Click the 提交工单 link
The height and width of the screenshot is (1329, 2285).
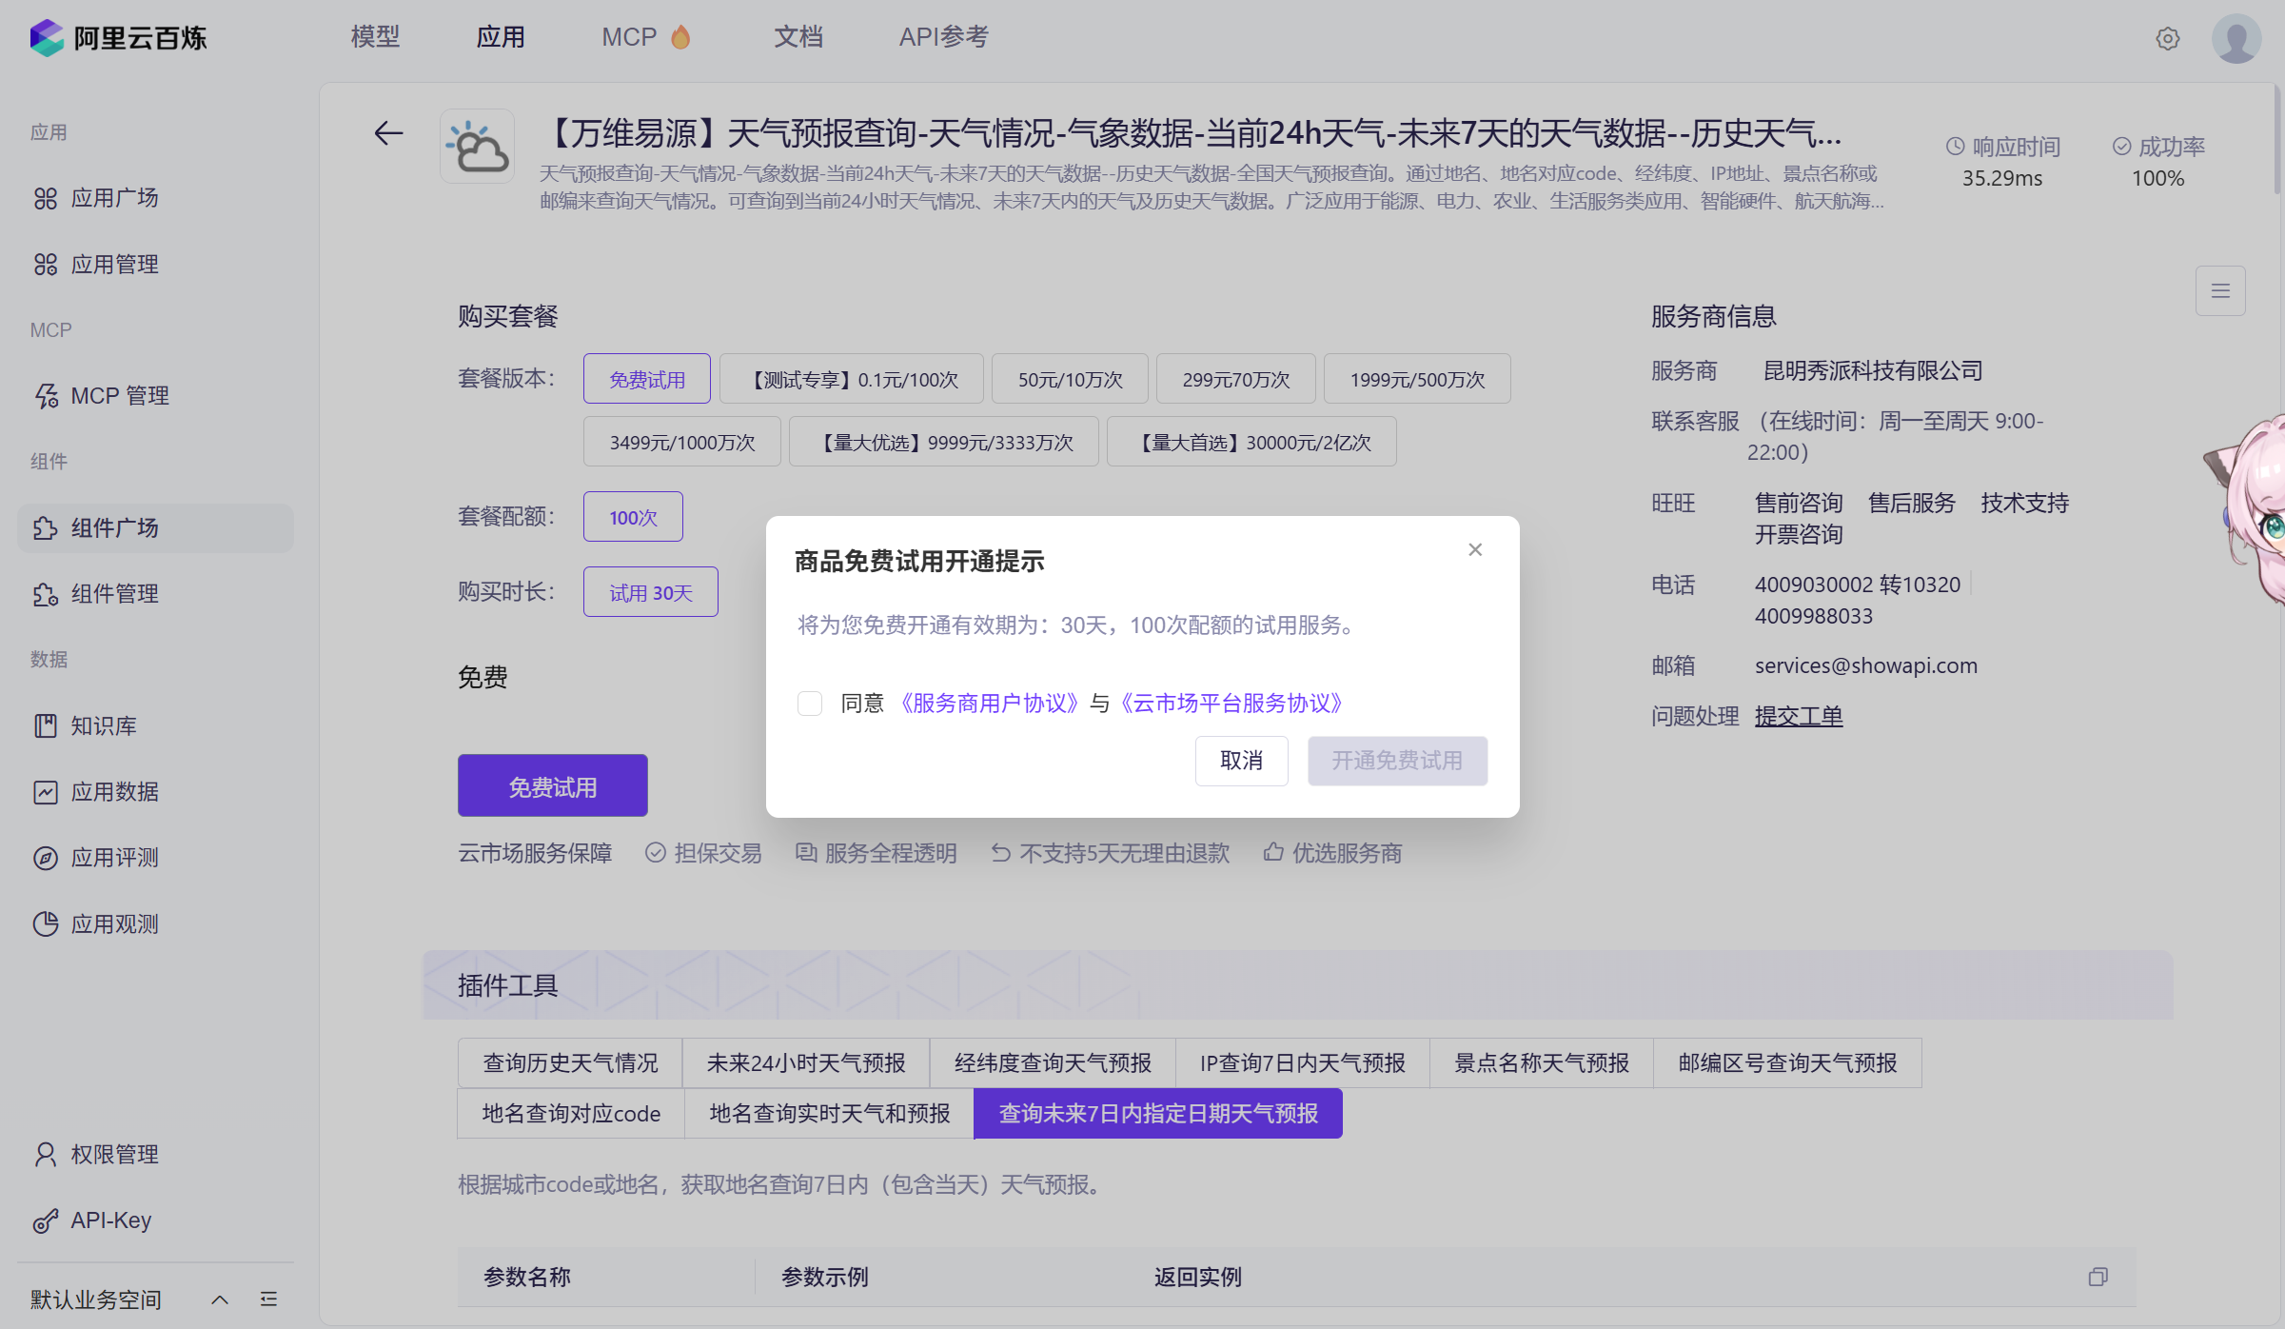[x=1798, y=716]
